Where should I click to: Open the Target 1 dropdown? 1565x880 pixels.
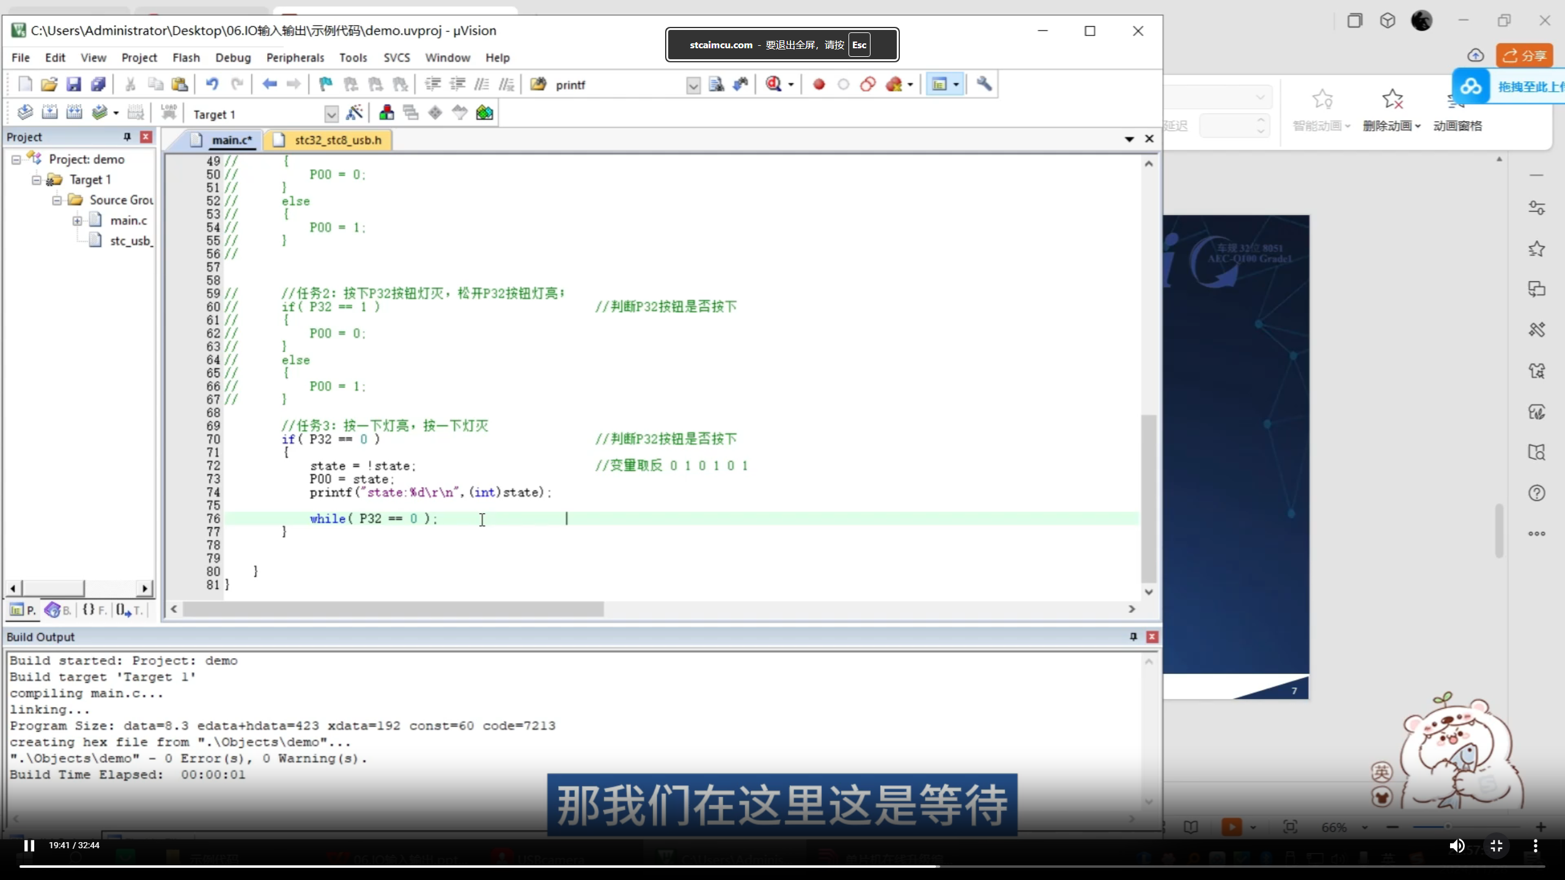point(331,114)
